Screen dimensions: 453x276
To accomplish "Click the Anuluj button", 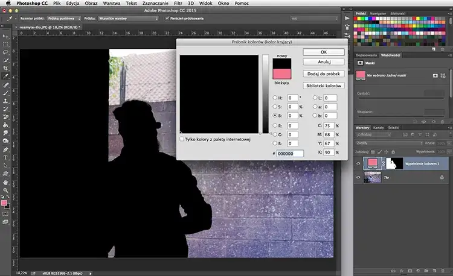I will pyautogui.click(x=324, y=61).
